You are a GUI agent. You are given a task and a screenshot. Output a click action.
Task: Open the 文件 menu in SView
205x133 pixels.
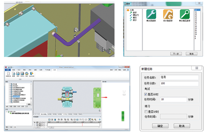click(8, 70)
